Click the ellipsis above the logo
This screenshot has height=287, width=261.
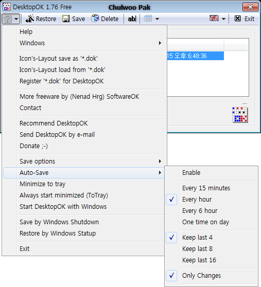click(245, 103)
